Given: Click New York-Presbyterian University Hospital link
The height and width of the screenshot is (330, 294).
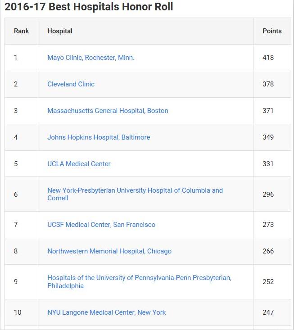Looking at the screenshot, I should click(135, 190).
